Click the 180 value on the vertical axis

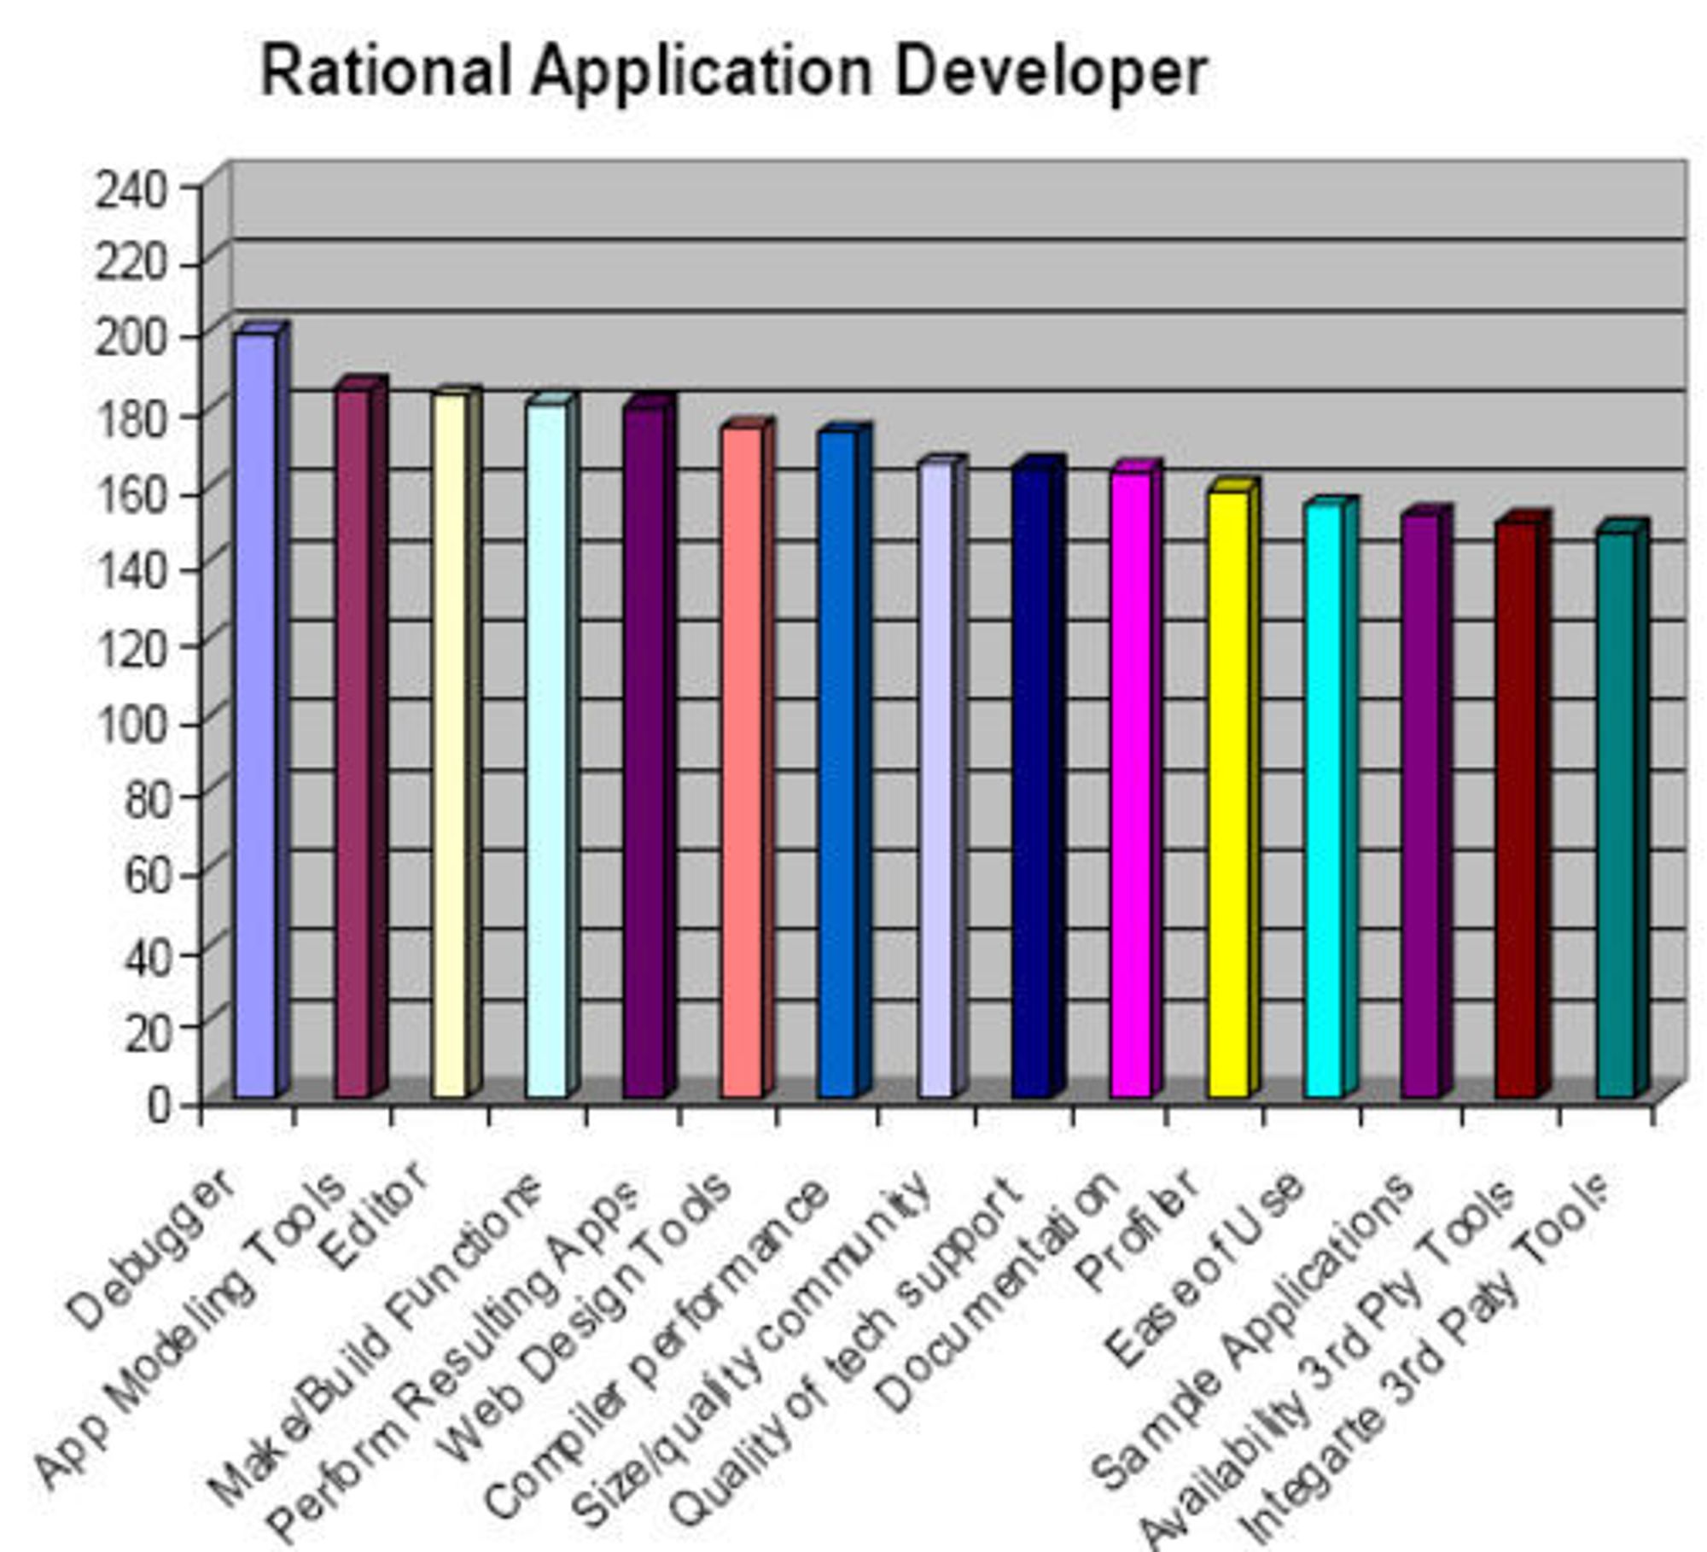pos(132,418)
